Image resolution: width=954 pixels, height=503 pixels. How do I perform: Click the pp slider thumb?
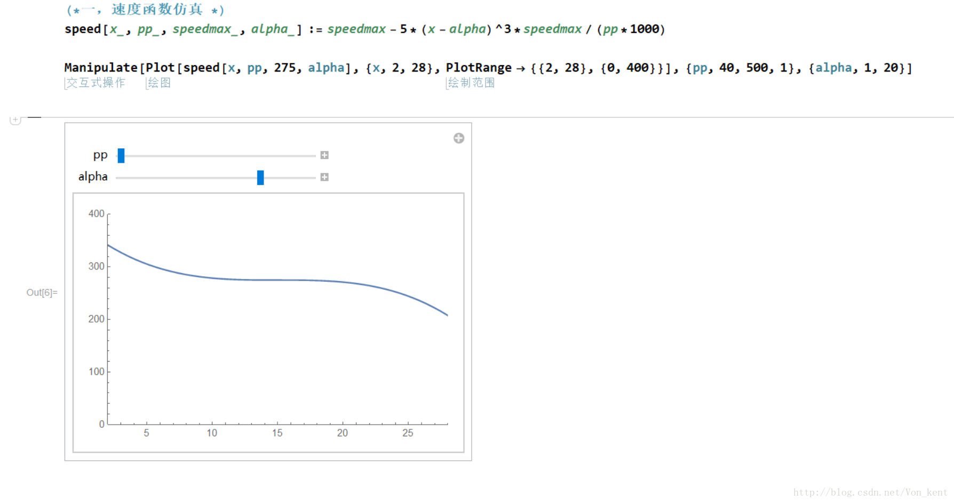121,156
